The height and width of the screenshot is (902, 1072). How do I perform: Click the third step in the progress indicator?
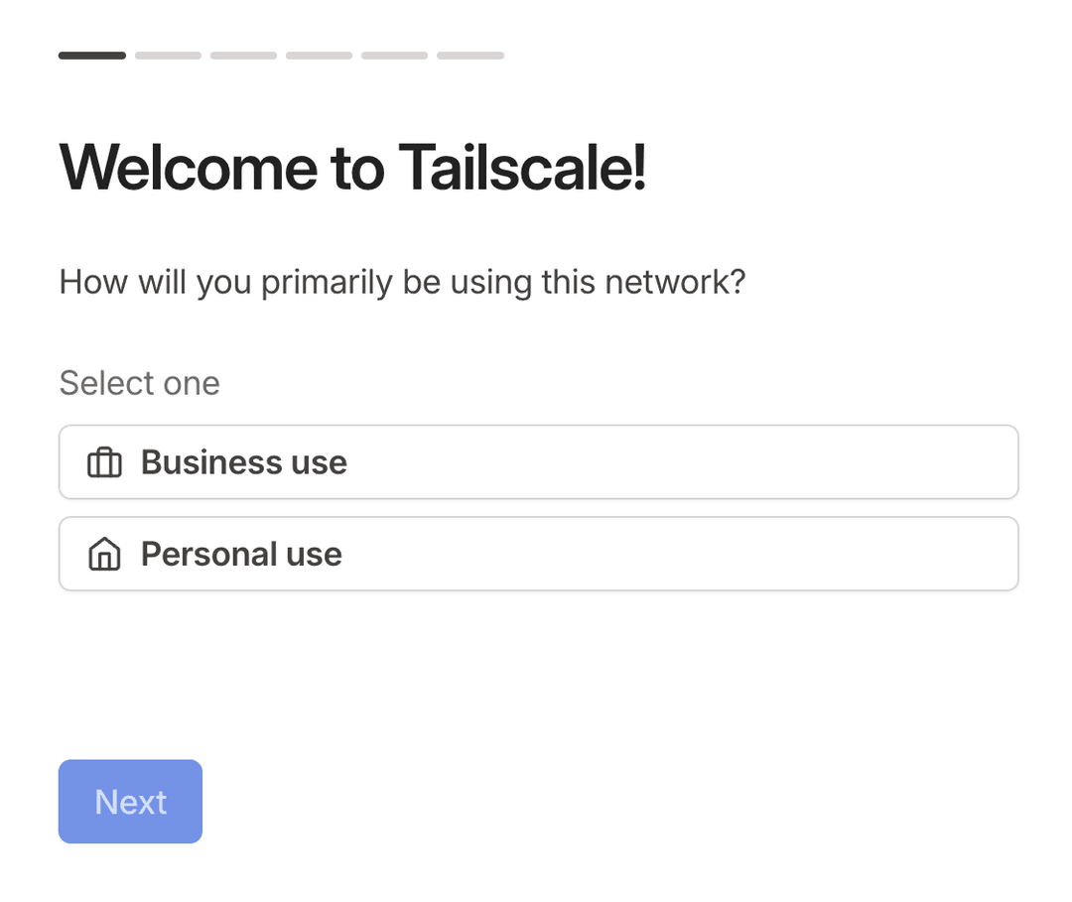pyautogui.click(x=243, y=56)
